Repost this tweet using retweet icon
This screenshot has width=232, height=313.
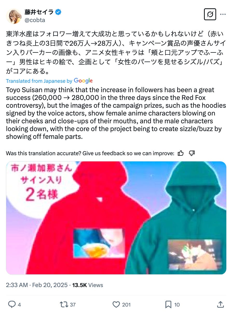(64, 304)
